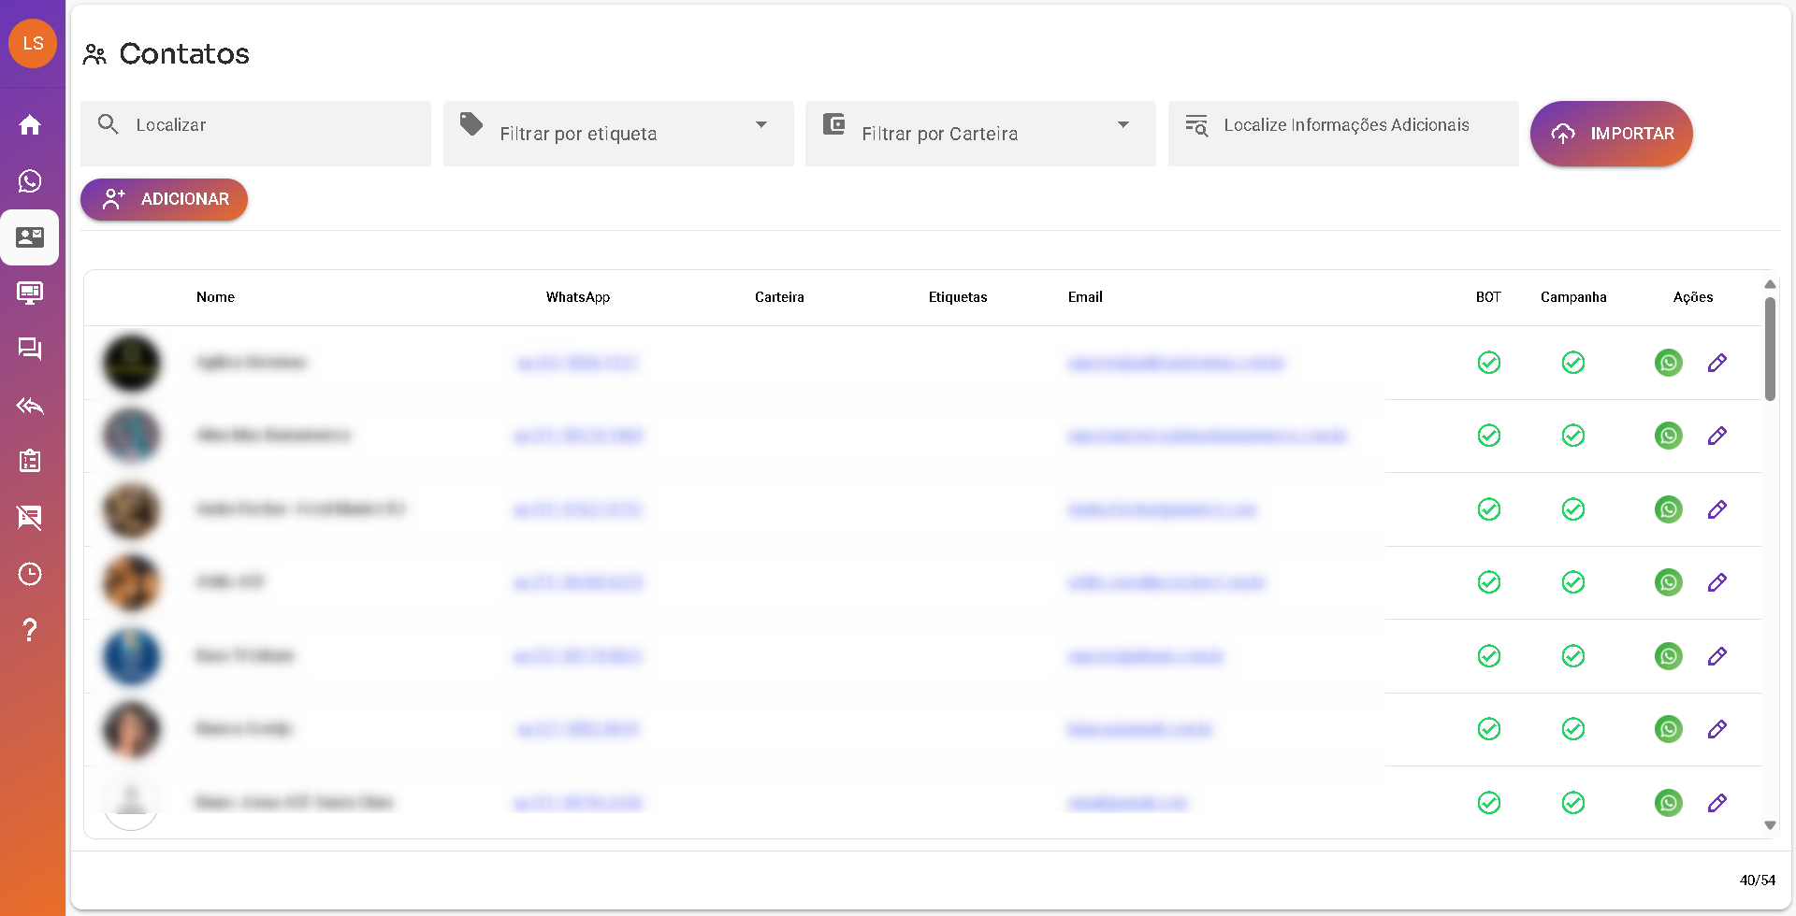Open the help question mark icon
Viewport: 1796px width, 916px height.
(30, 630)
